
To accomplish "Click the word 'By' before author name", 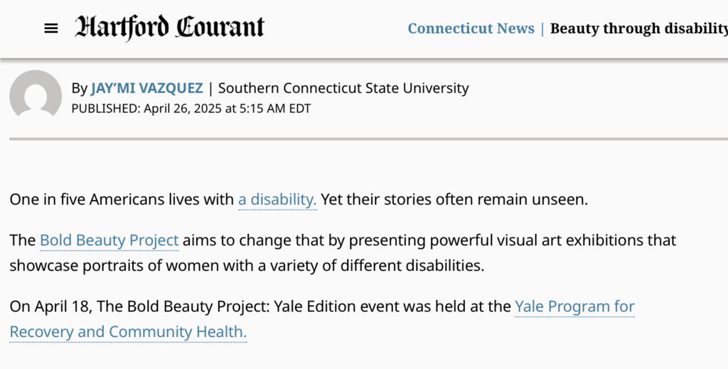I will (79, 88).
